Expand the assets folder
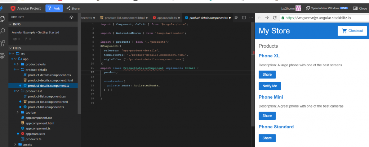Screen dimensions: 369x147 pyautogui.click(x=15, y=144)
